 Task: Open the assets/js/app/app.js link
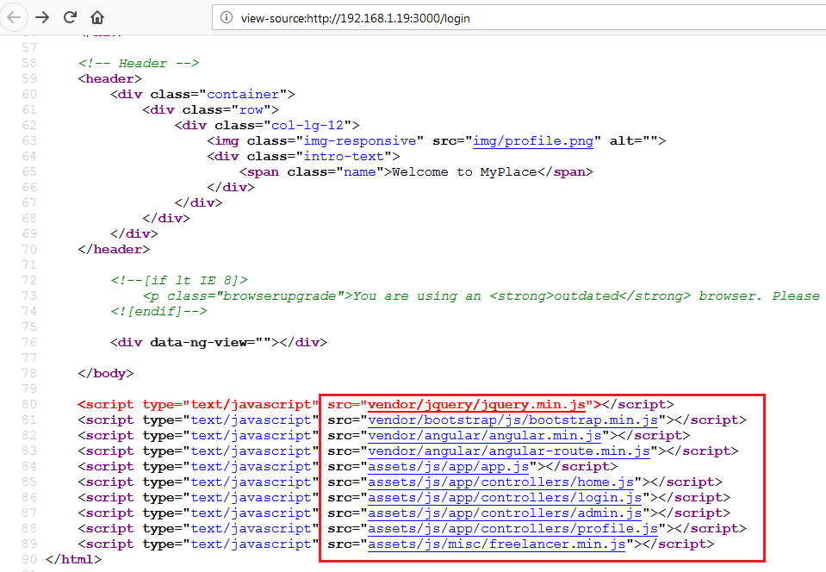point(449,467)
